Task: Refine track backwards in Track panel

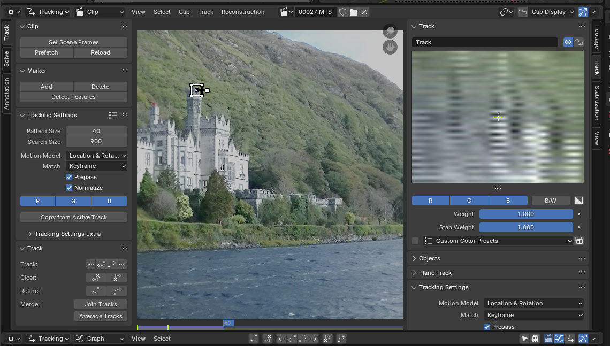Action: [96, 291]
